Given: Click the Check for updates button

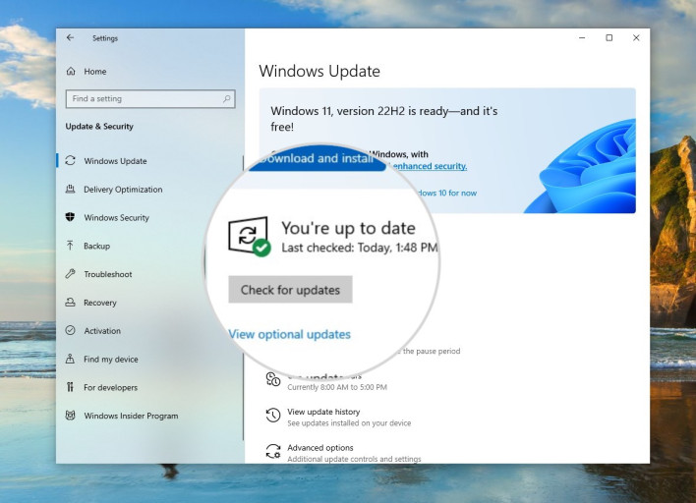Looking at the screenshot, I should coord(290,290).
